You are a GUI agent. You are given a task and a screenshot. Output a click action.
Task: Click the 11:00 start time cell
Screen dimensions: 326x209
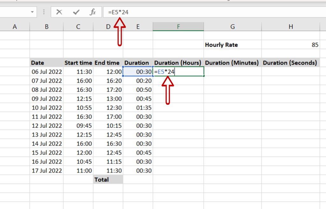(78, 170)
